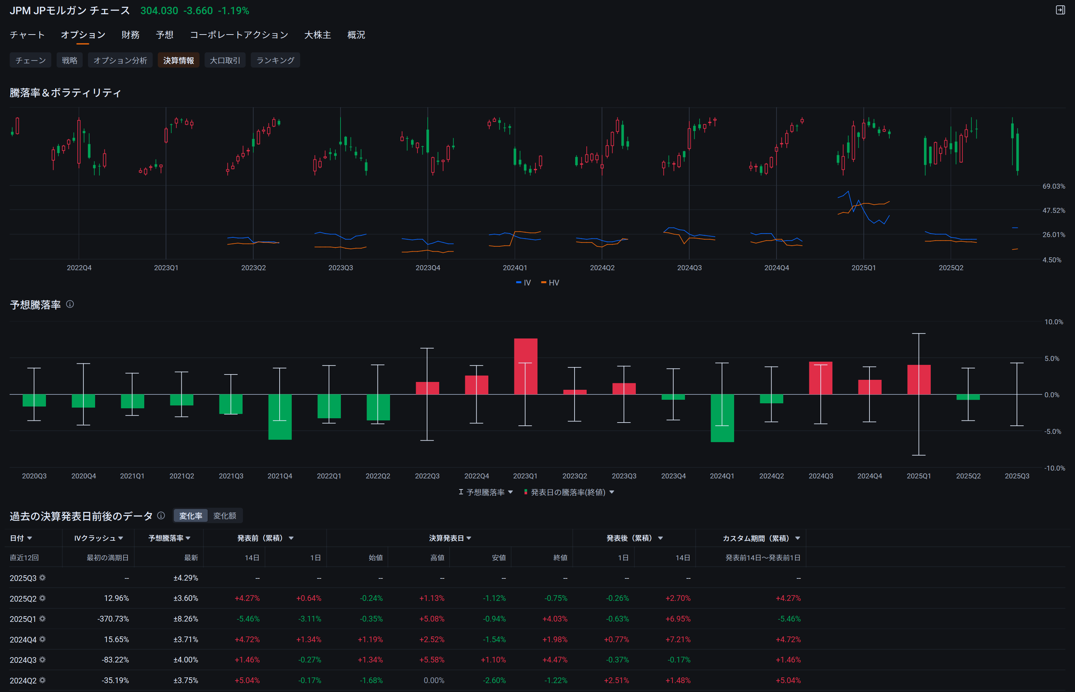Switch to 大株主 tab
1075x692 pixels.
[x=317, y=35]
